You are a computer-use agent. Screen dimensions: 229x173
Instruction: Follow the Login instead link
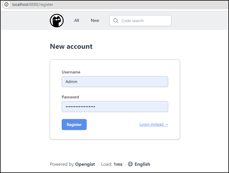[154, 124]
